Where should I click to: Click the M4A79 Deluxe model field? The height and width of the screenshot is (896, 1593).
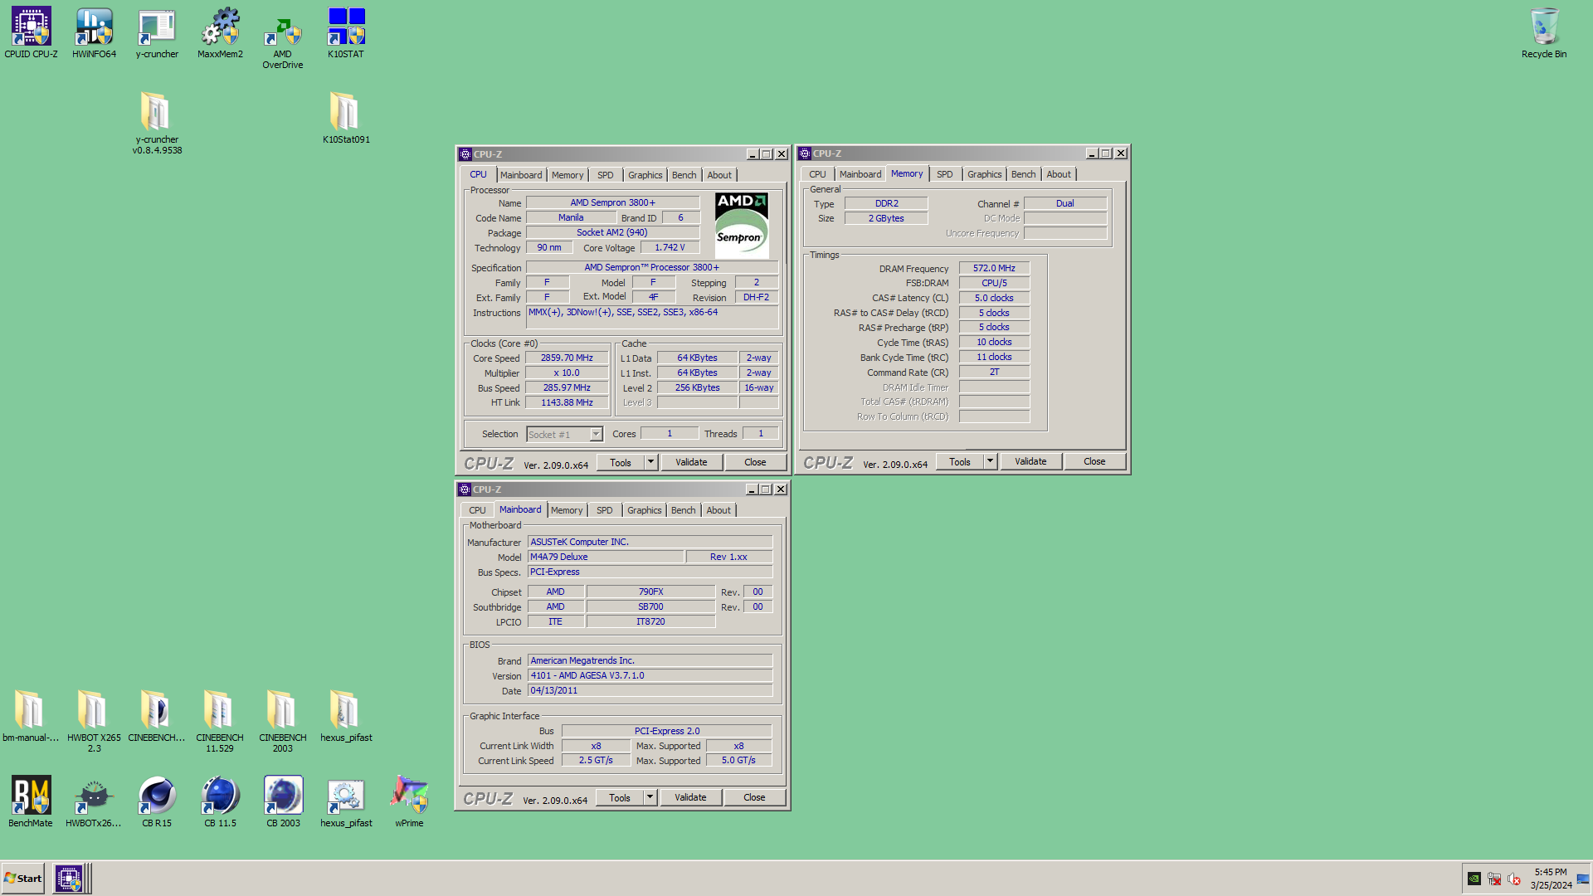point(606,557)
